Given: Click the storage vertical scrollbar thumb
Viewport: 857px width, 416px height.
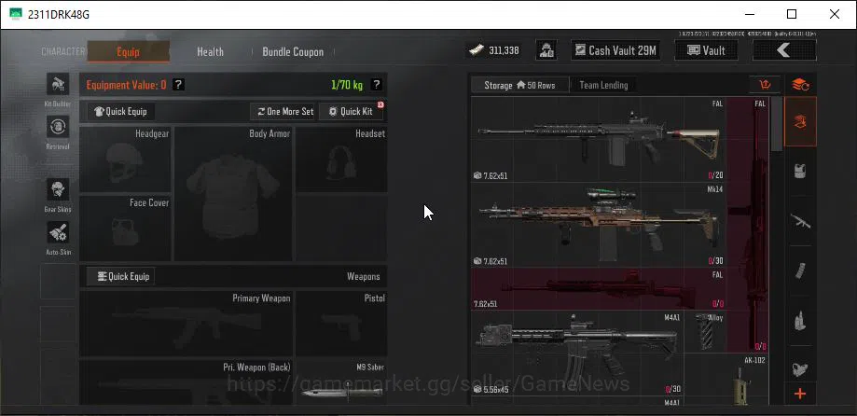Looking at the screenshot, I should (776, 125).
